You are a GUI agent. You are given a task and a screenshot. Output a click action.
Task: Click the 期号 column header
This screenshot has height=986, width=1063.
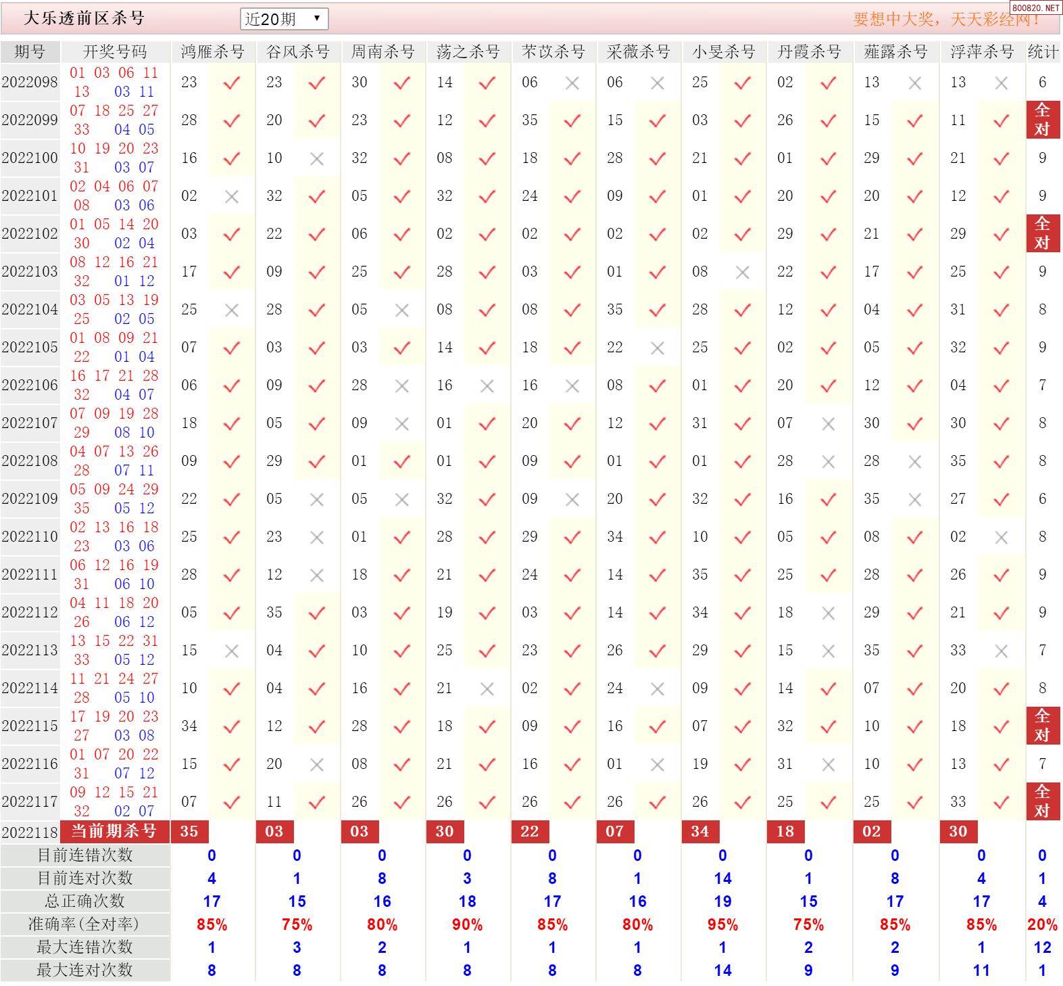point(30,52)
